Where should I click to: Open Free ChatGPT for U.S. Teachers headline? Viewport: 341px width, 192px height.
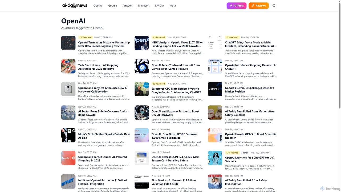[250, 159]
